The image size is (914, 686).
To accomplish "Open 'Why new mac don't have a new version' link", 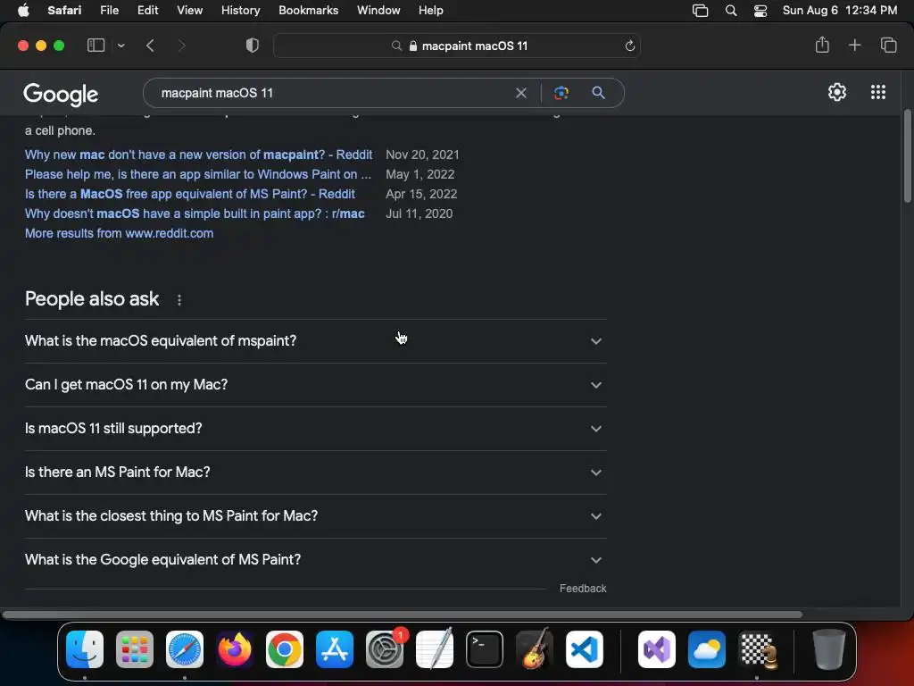I will (x=198, y=155).
